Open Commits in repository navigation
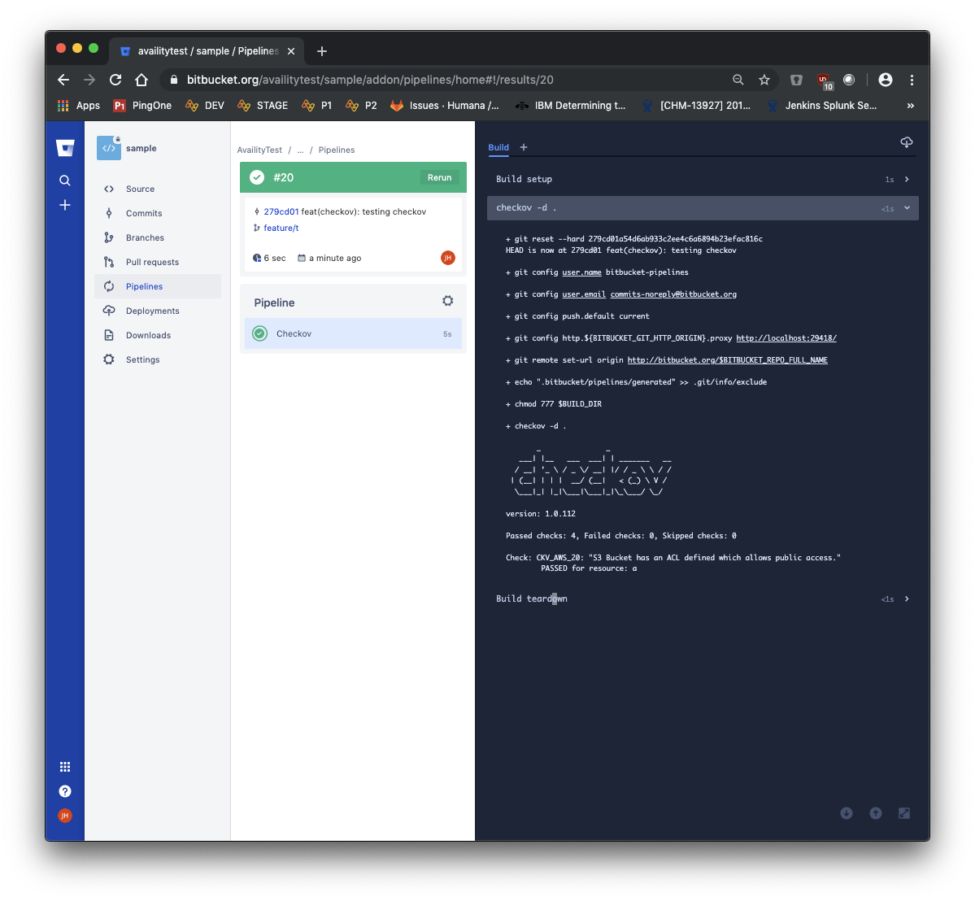This screenshot has height=901, width=975. (x=158, y=213)
